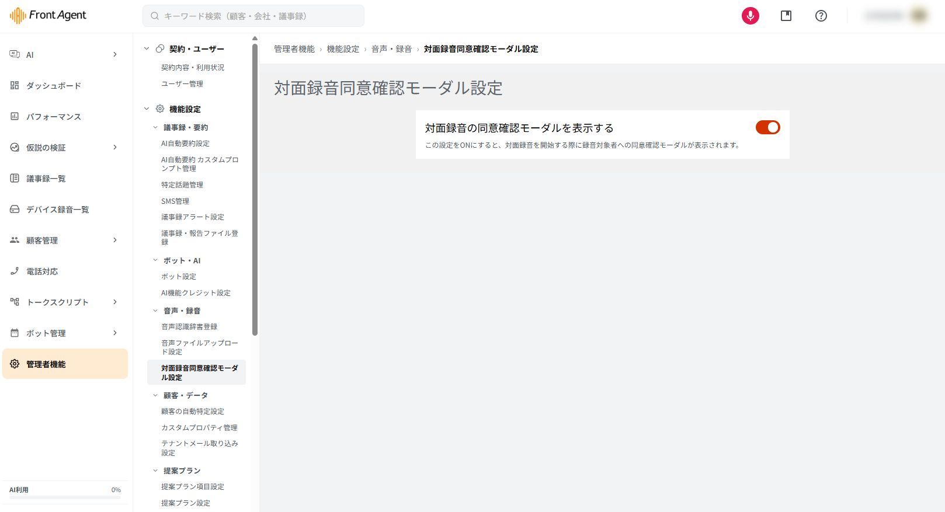Collapse the 機能設定 section chevron
Screen dimensions: 945x512
147,109
